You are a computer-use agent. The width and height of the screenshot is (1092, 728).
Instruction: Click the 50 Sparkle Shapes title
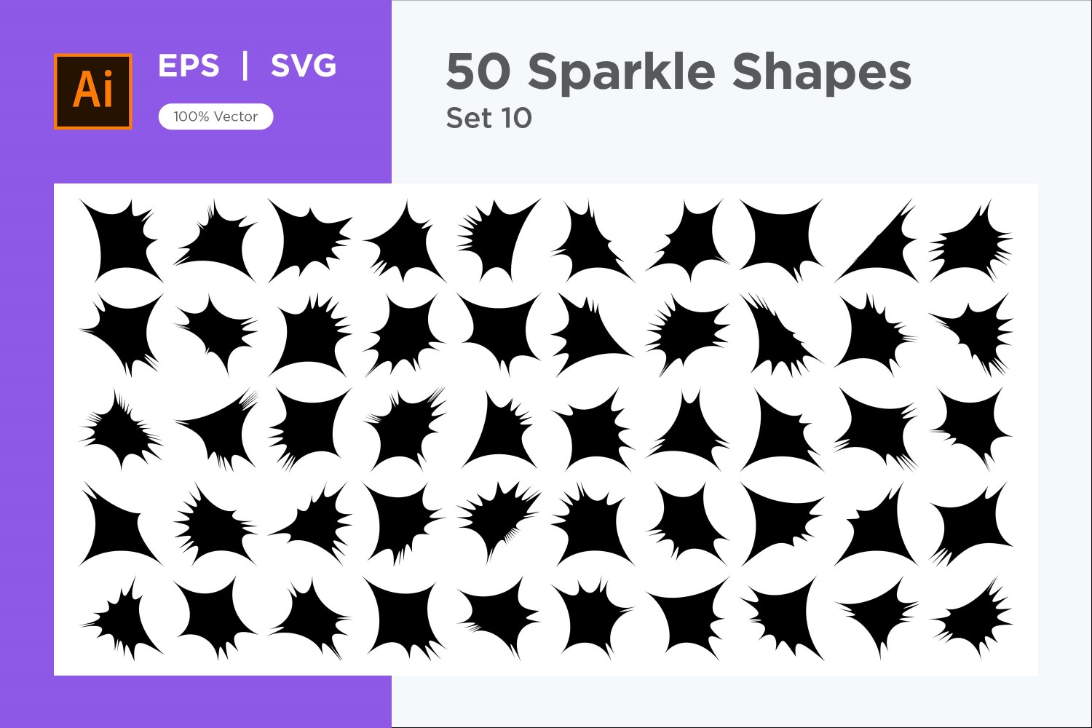[x=678, y=71]
